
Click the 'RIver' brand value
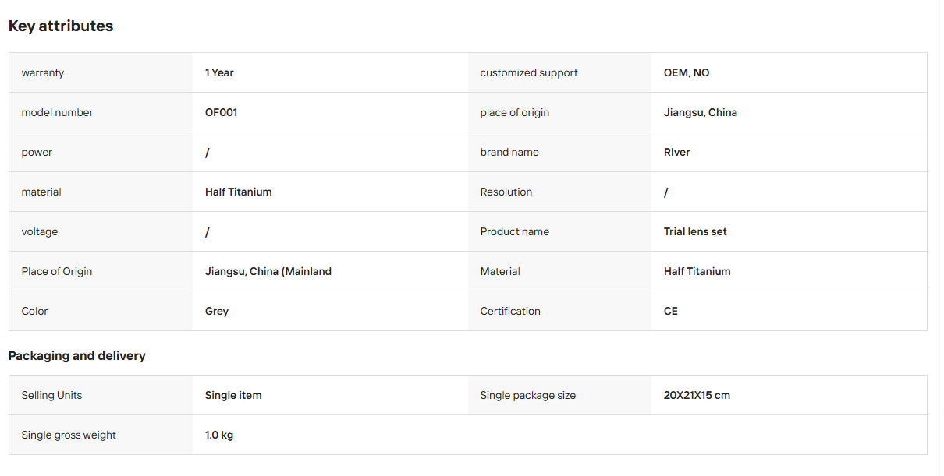tap(677, 152)
